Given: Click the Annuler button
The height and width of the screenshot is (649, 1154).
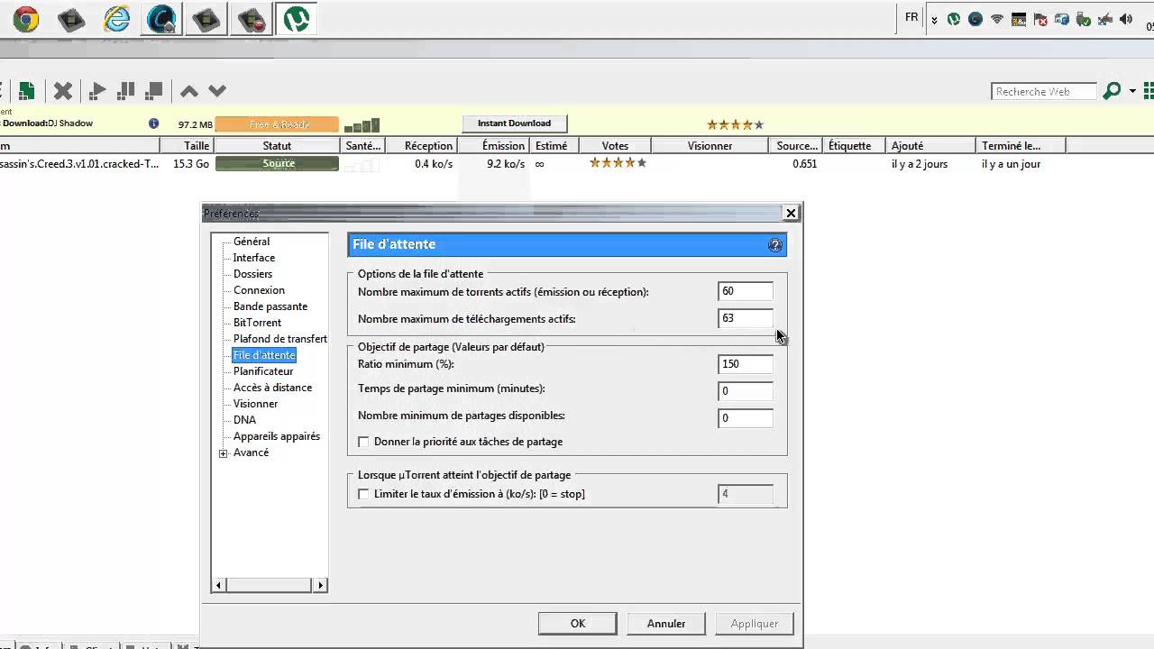Looking at the screenshot, I should point(666,623).
